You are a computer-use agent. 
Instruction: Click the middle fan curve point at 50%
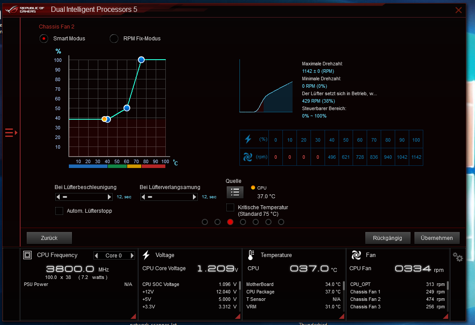(x=127, y=108)
